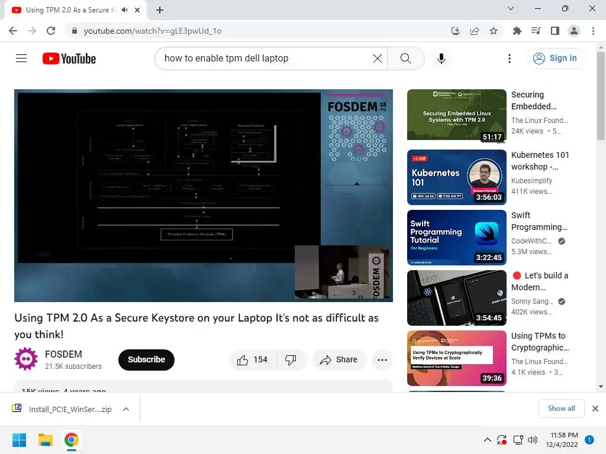Click Show all downloads
Viewport: 606px width, 454px height.
561,408
